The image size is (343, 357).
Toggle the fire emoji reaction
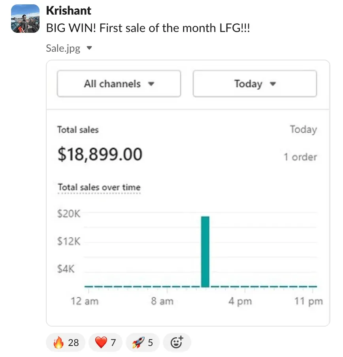click(66, 342)
